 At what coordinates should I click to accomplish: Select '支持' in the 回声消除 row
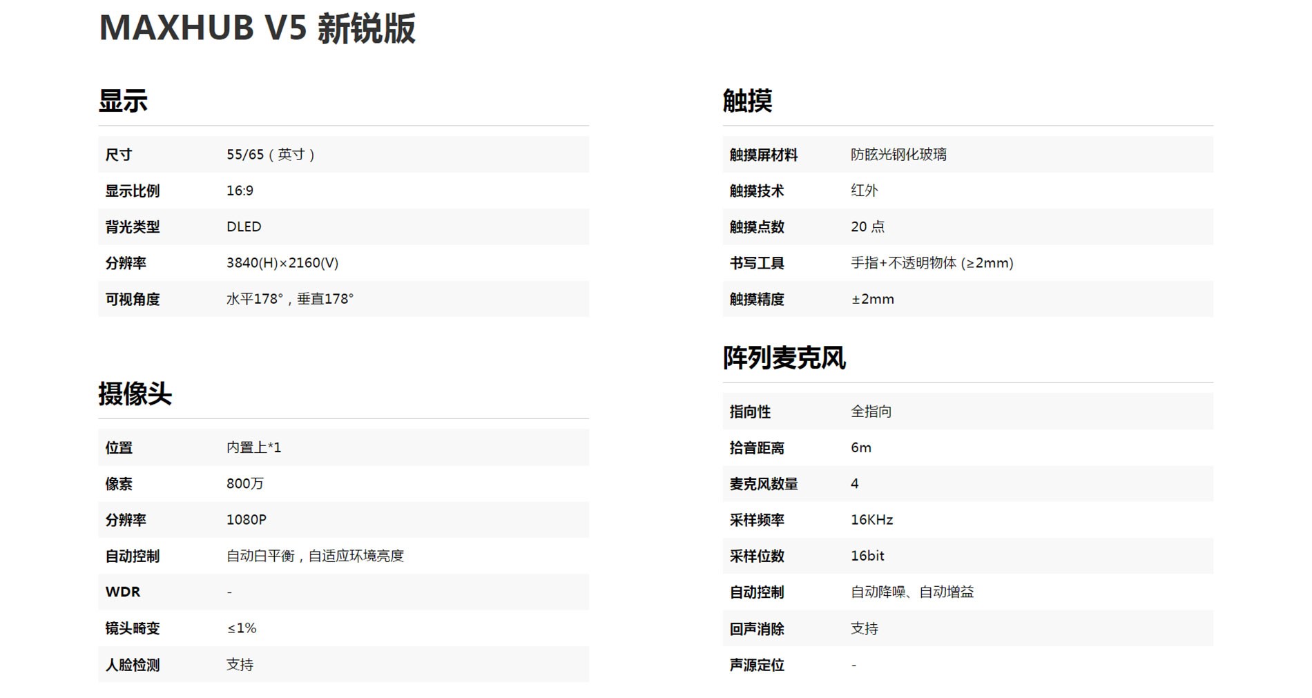pyautogui.click(x=864, y=628)
